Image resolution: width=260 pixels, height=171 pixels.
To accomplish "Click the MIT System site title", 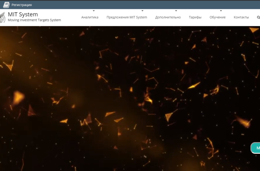I will 23,14.
